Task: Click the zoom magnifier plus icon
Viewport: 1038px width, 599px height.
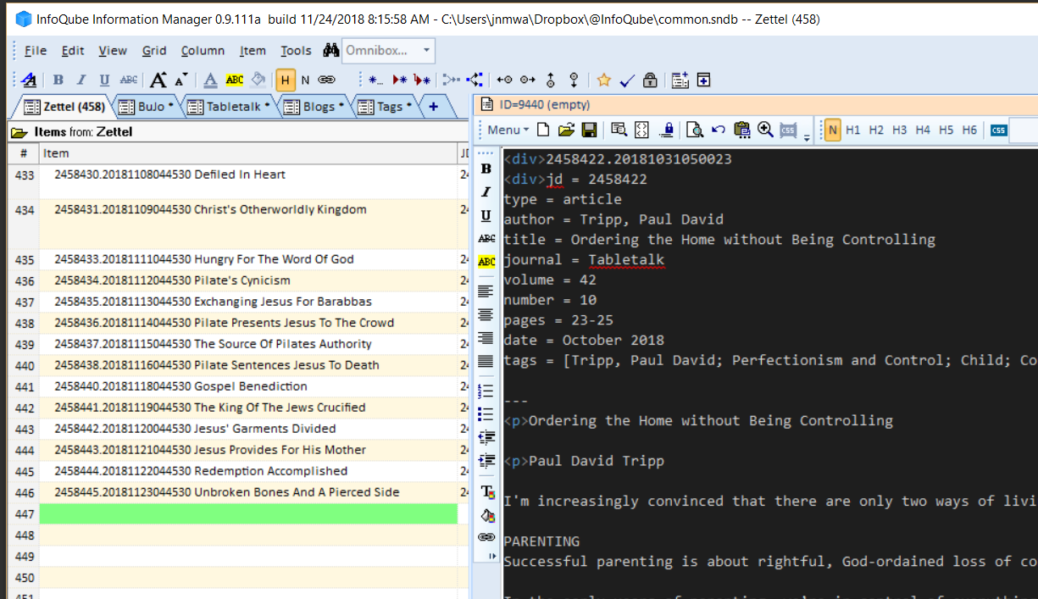Action: (x=765, y=130)
